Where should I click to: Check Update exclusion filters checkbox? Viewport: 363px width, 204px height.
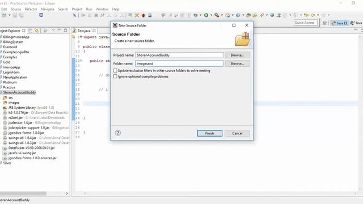pos(115,70)
